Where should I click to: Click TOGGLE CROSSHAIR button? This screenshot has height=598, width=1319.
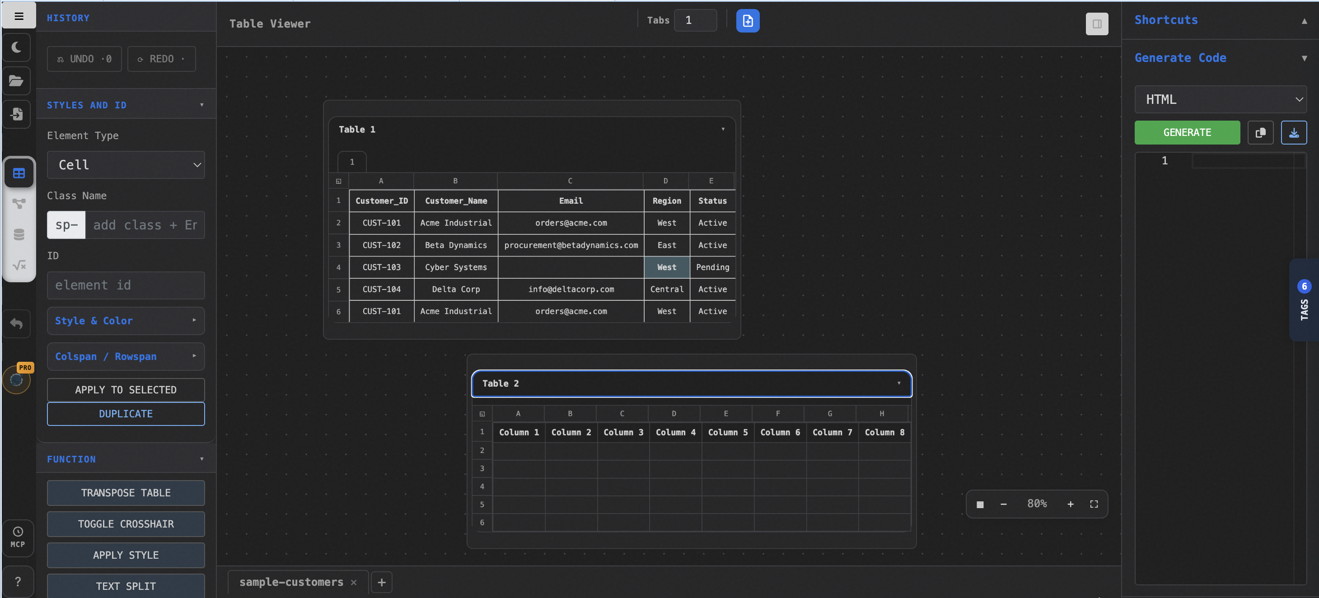(126, 524)
